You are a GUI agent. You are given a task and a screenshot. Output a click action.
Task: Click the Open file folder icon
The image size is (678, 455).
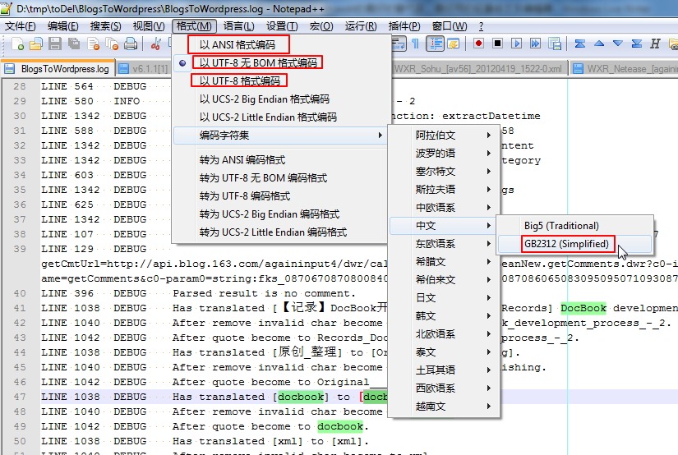tap(35, 44)
